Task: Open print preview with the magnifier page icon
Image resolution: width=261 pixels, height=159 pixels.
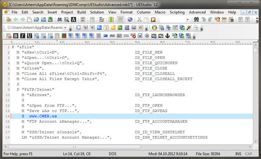Action: 67,19
